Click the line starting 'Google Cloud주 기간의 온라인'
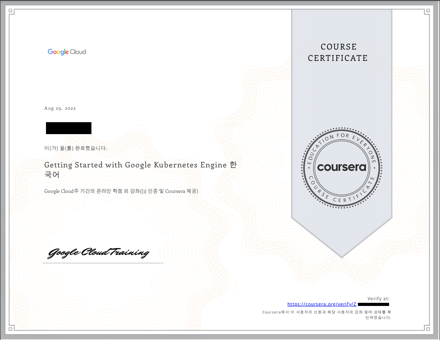 (121, 191)
